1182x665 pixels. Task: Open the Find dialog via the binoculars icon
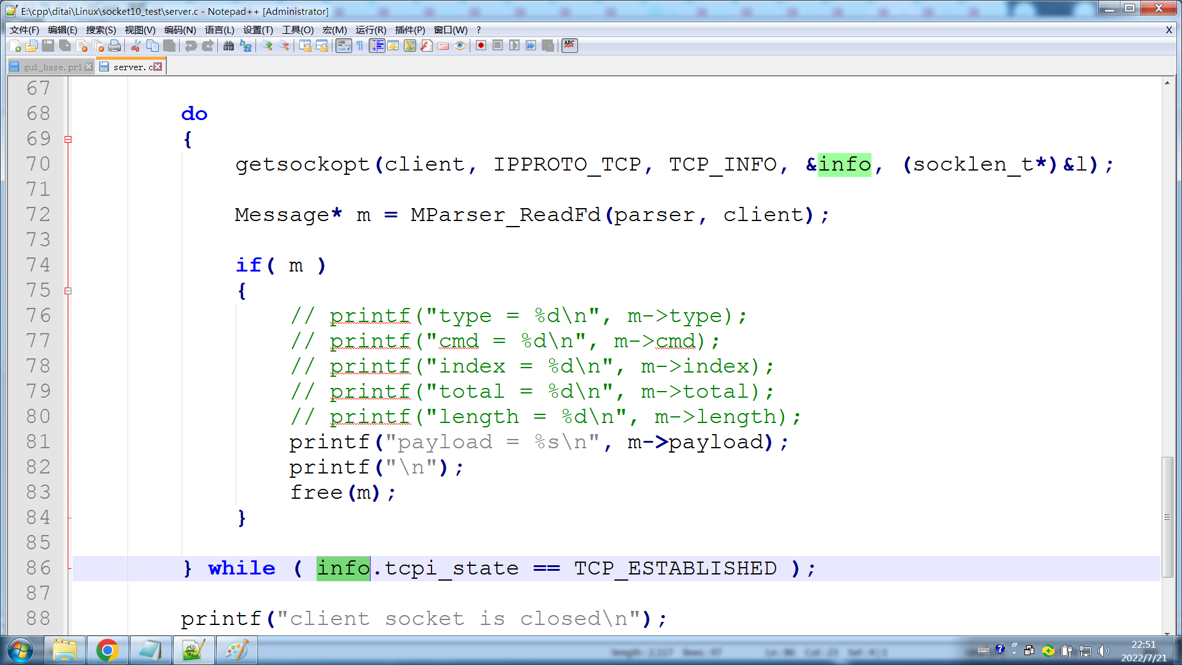coord(228,46)
